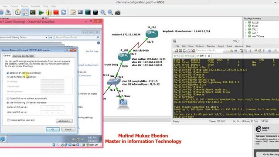The width and height of the screenshot is (279, 157).
Task: Expand win 7 Clone in Topology Summary
Action: (246, 36)
